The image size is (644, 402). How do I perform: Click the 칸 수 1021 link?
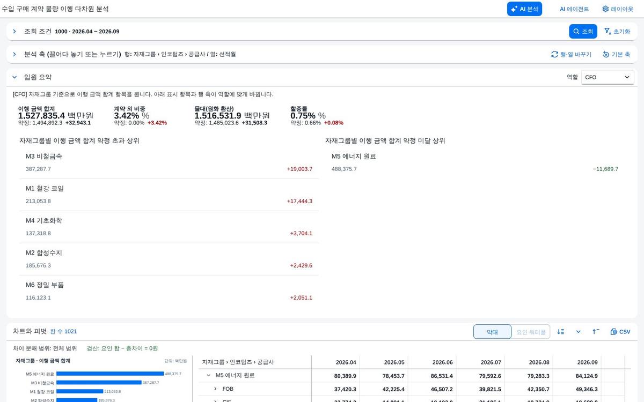63,332
